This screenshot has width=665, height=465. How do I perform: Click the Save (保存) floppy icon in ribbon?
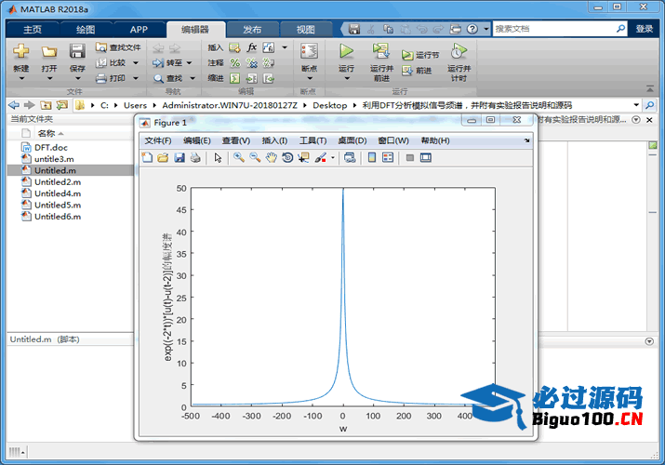77,51
